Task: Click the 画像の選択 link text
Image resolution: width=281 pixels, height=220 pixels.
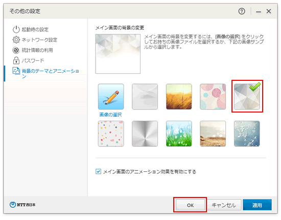Action: click(110, 115)
